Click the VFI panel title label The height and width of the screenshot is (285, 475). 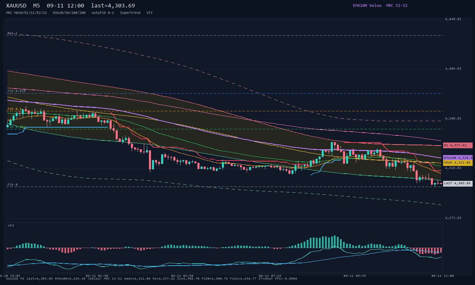(x=11, y=226)
